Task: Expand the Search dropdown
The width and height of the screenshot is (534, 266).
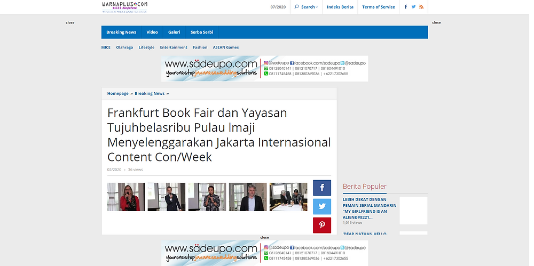Action: pyautogui.click(x=309, y=7)
